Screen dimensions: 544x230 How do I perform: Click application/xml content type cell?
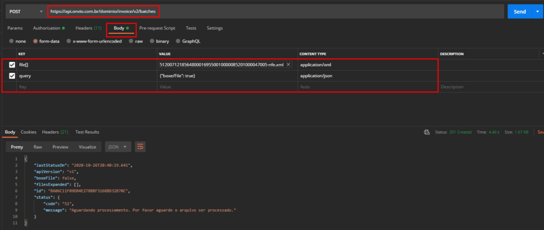point(368,65)
